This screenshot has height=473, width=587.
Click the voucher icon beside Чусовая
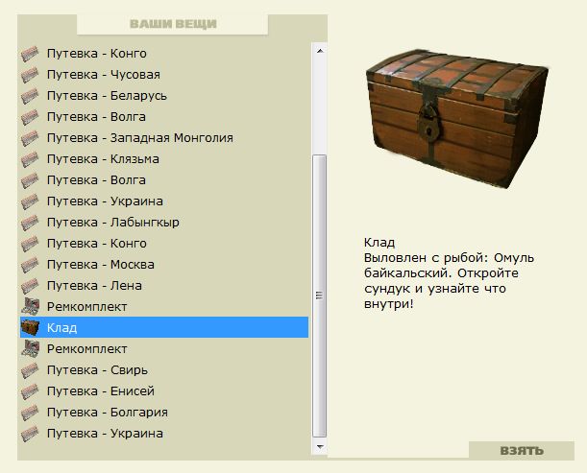coord(30,75)
